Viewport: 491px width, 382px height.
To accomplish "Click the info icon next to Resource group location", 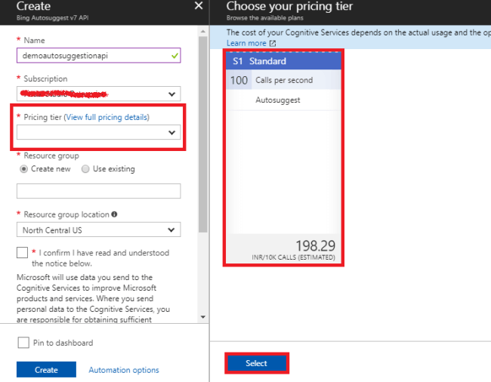I will [x=114, y=214].
